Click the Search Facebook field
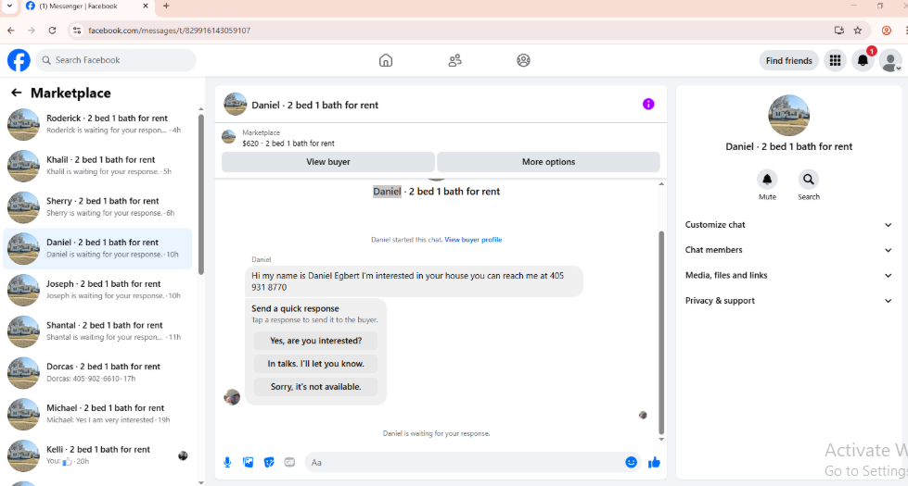 116,60
